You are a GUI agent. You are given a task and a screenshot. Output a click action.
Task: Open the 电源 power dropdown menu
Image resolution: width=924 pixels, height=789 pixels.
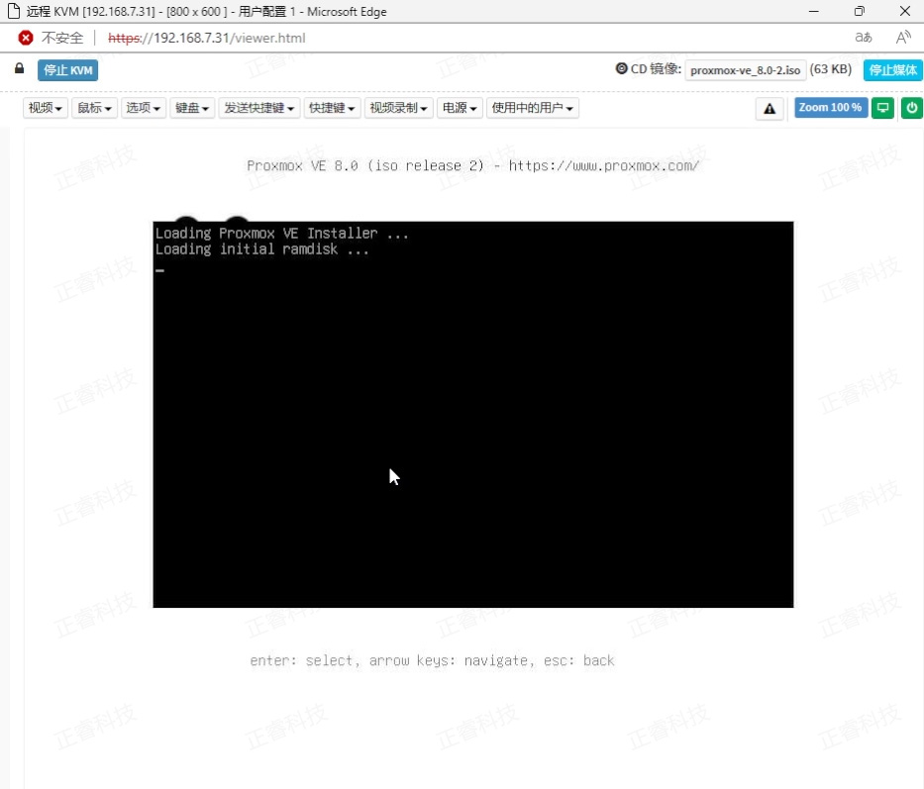460,108
